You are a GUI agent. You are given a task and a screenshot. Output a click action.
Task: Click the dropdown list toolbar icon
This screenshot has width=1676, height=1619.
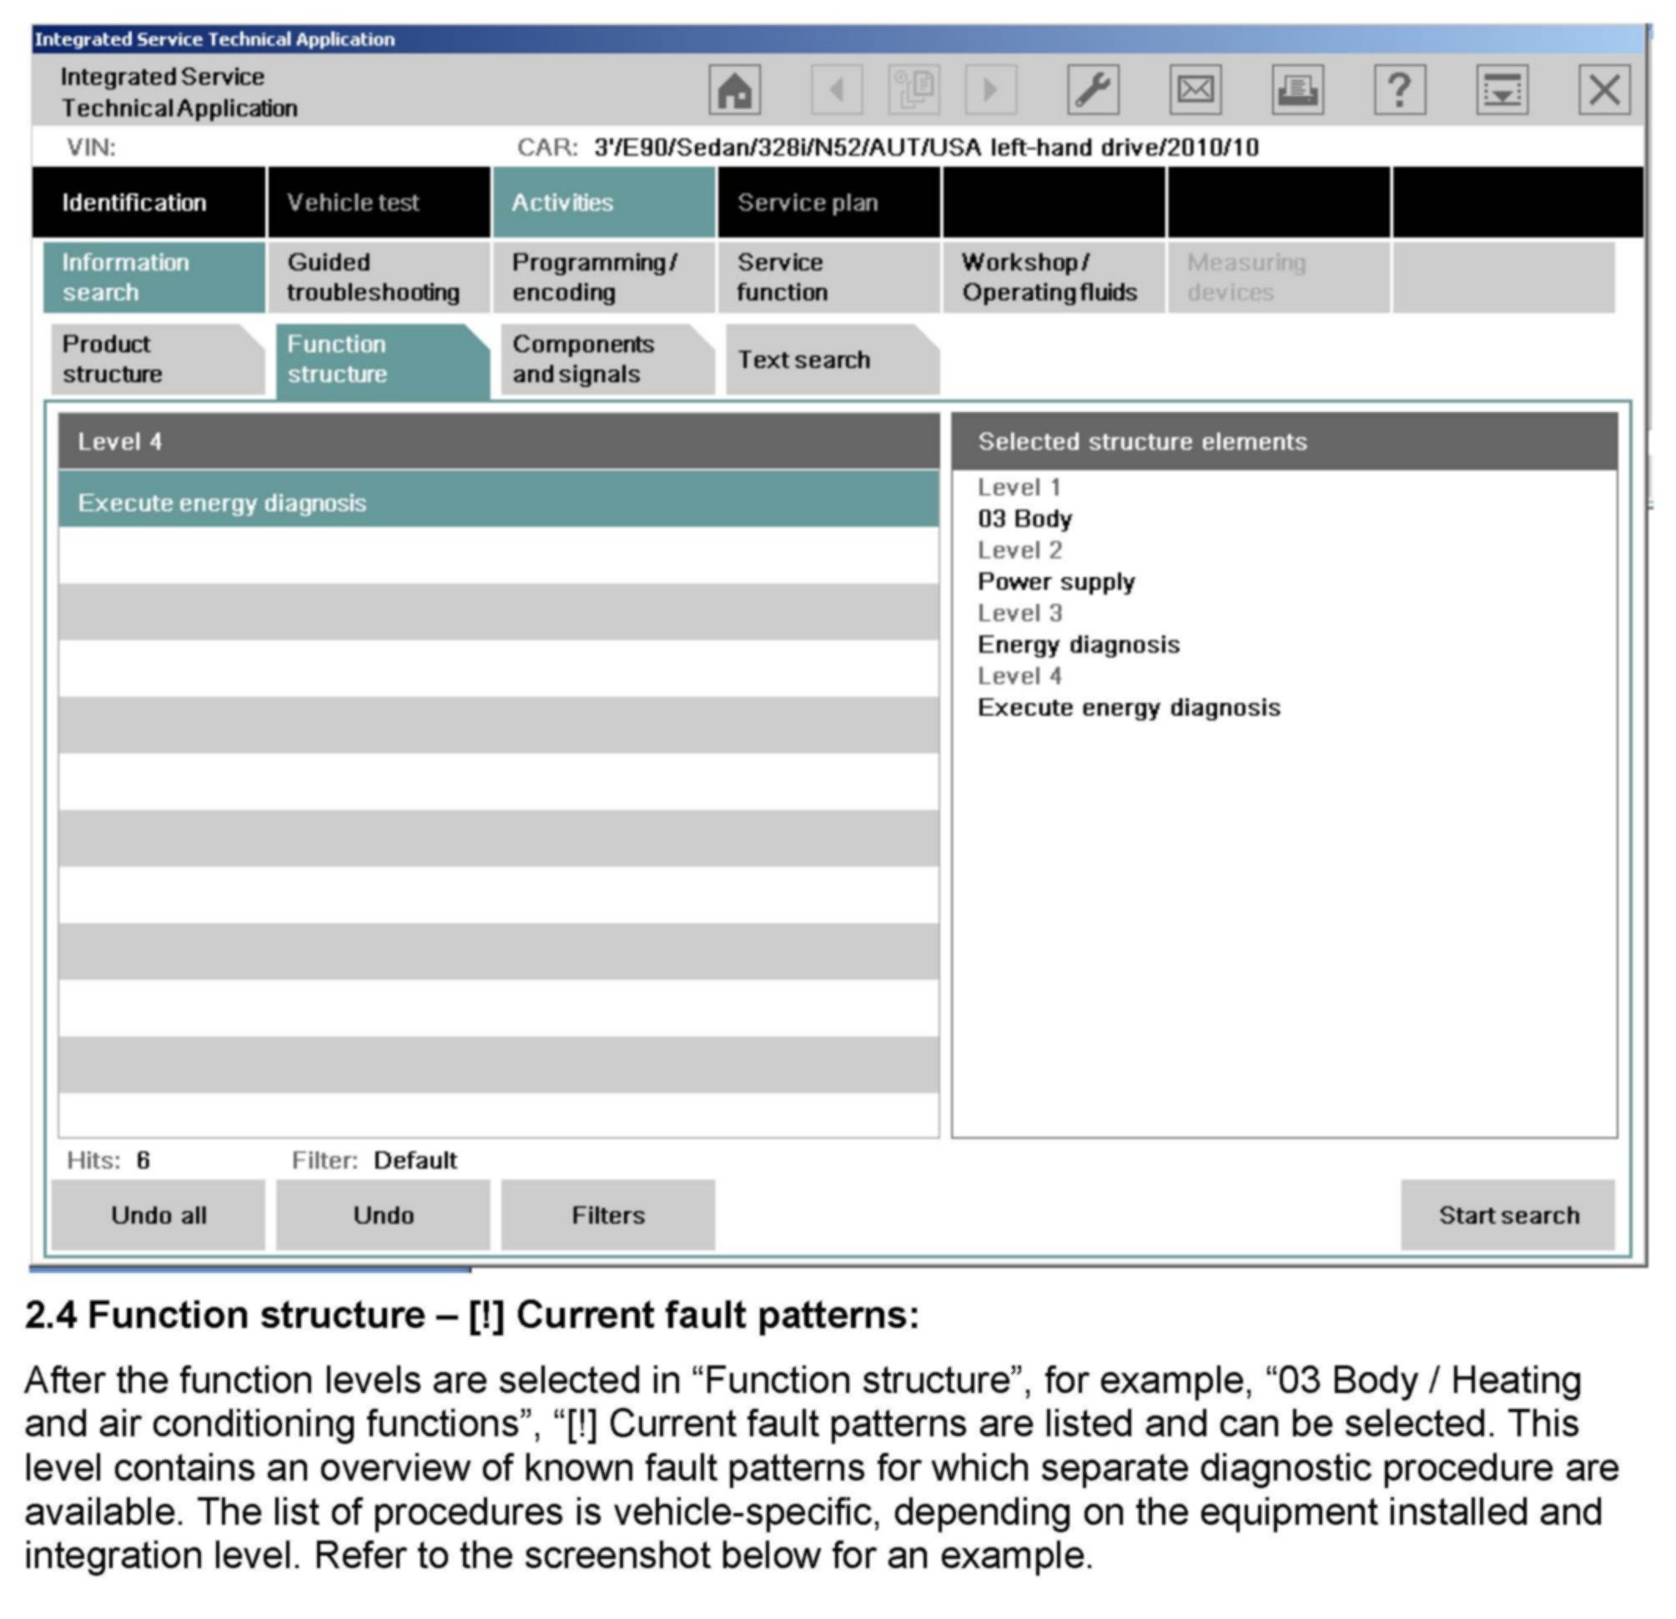coord(1502,90)
